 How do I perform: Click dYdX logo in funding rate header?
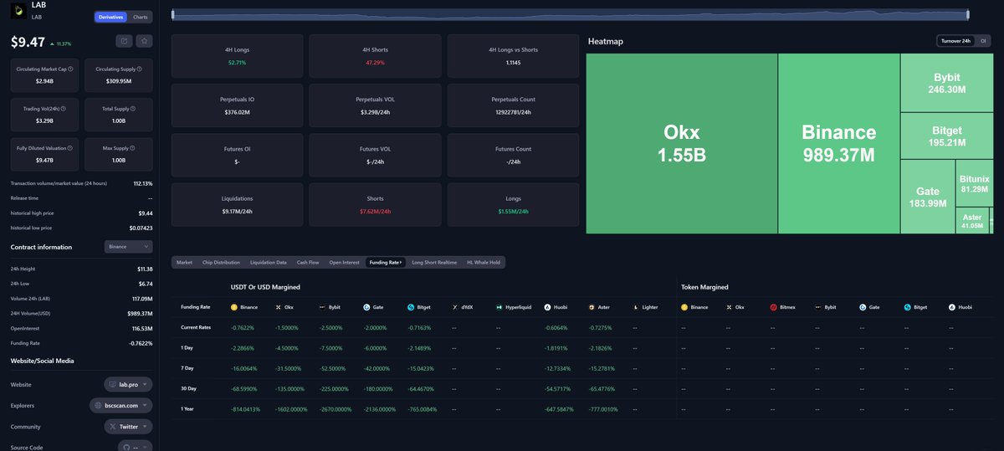pyautogui.click(x=454, y=307)
